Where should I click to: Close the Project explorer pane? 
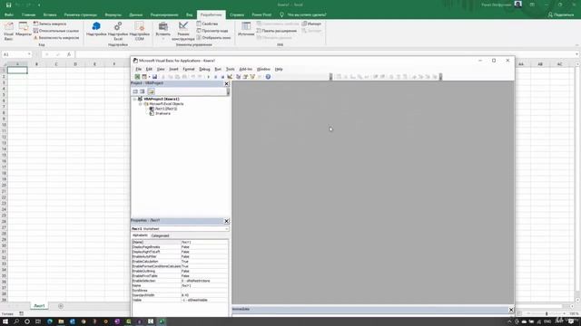point(226,83)
